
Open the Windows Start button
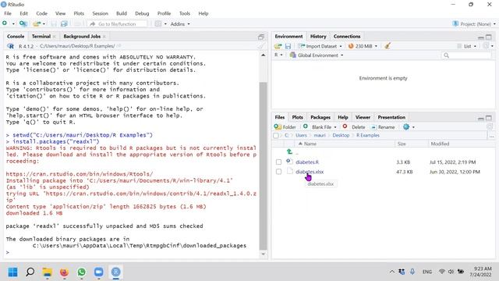click(12, 272)
